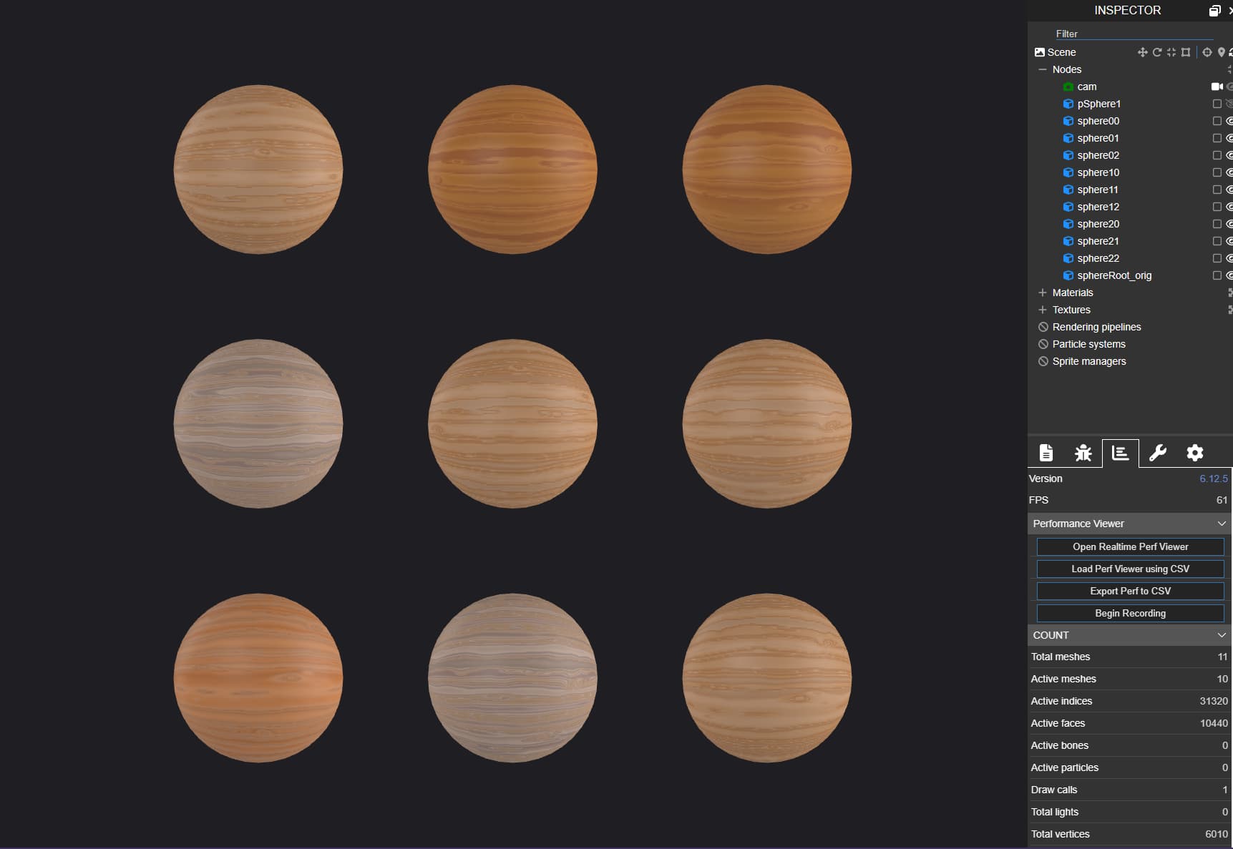The image size is (1233, 849).
Task: Click the cube icon next to pSphere1
Action: click(x=1068, y=104)
